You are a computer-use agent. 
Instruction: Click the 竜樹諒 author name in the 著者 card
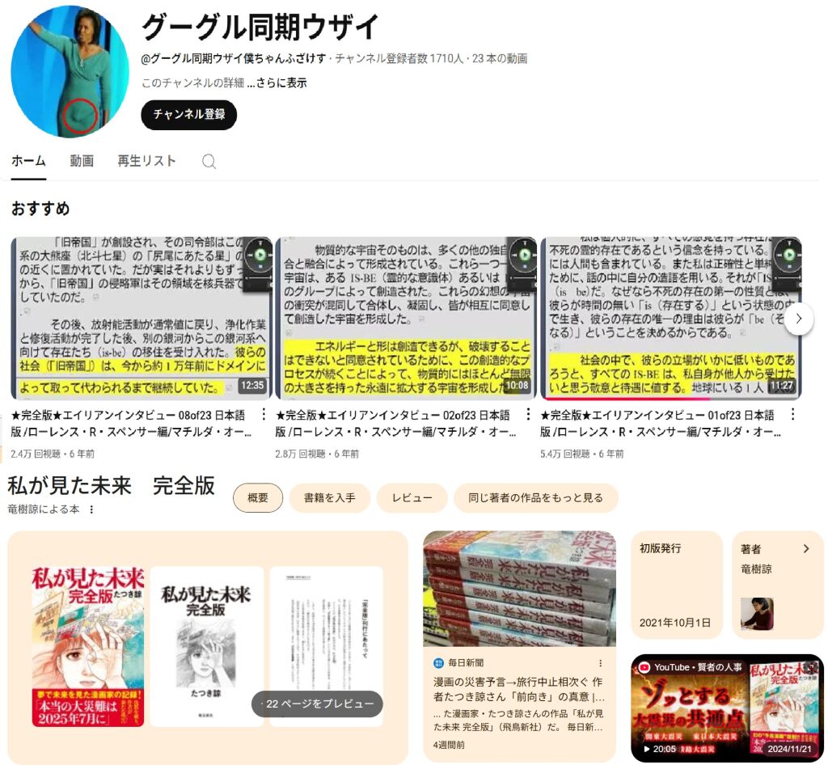tap(756, 569)
